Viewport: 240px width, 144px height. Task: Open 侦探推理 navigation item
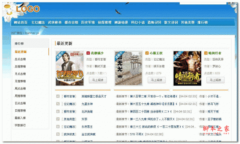pos(105,22)
